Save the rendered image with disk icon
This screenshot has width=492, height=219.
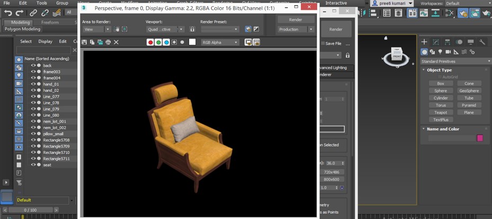pos(84,42)
